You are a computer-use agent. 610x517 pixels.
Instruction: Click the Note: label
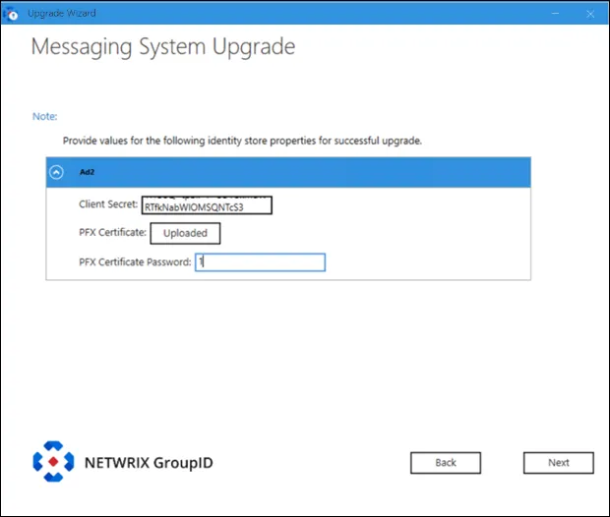pos(44,116)
